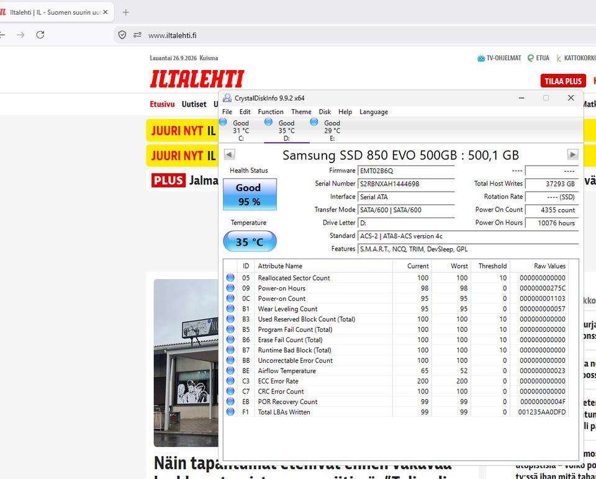Click the Standard field ACS-2
The height and width of the screenshot is (479, 596).
pyautogui.click(x=468, y=236)
